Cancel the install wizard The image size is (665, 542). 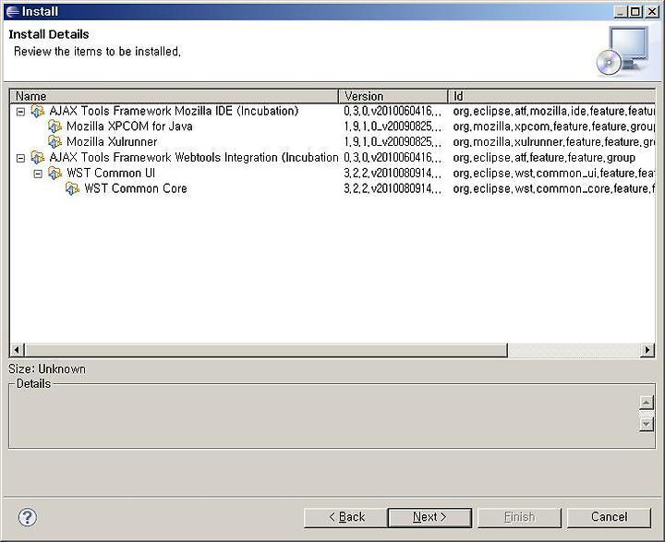click(609, 517)
